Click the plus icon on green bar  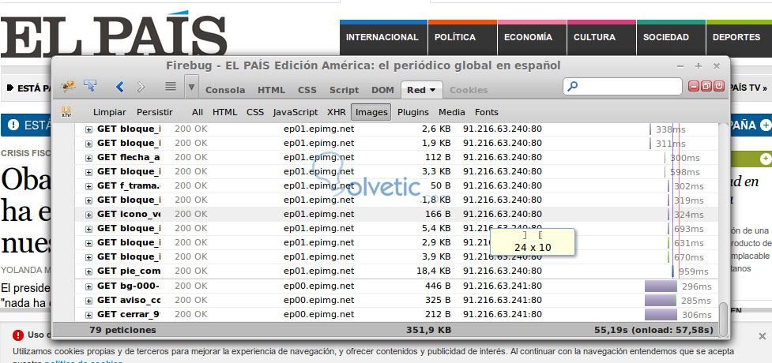click(x=765, y=159)
